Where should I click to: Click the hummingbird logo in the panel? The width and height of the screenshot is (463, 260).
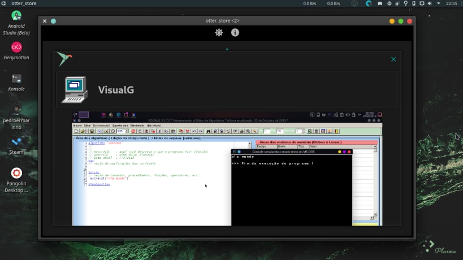64,58
